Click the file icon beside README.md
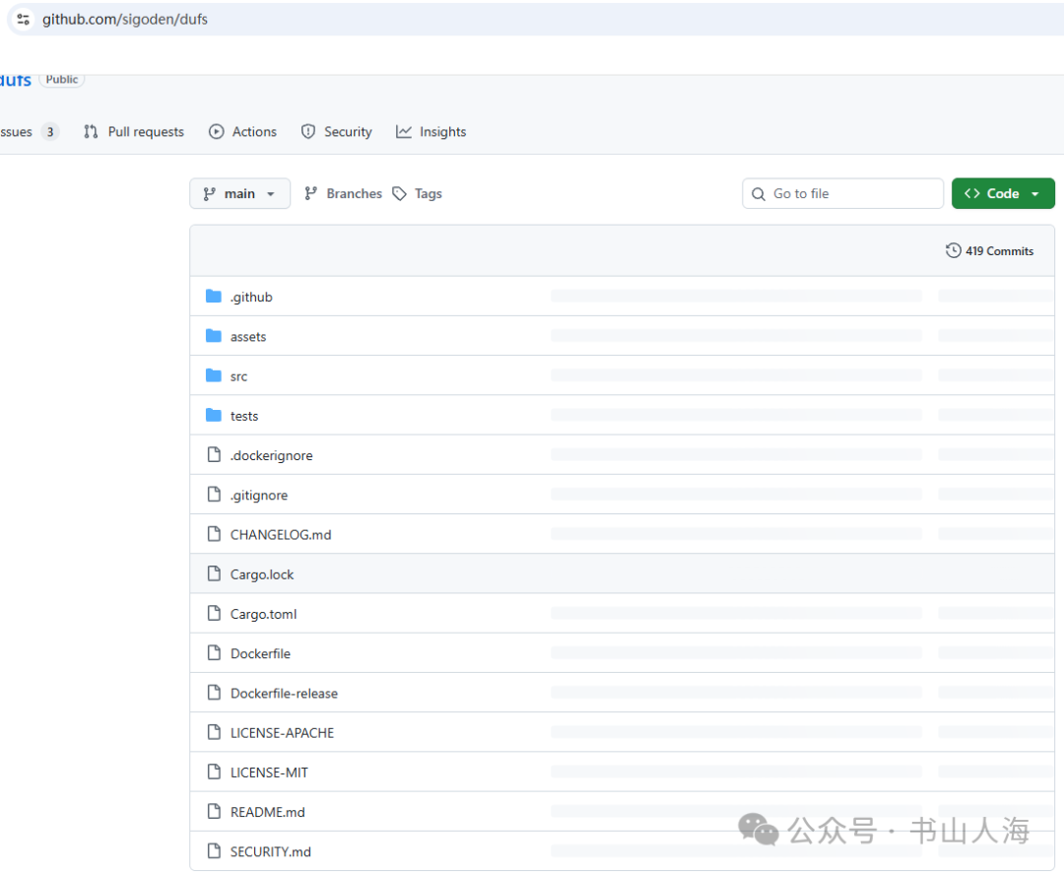The width and height of the screenshot is (1064, 873). 214,812
